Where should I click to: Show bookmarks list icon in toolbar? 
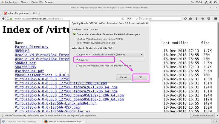[x=191, y=19]
